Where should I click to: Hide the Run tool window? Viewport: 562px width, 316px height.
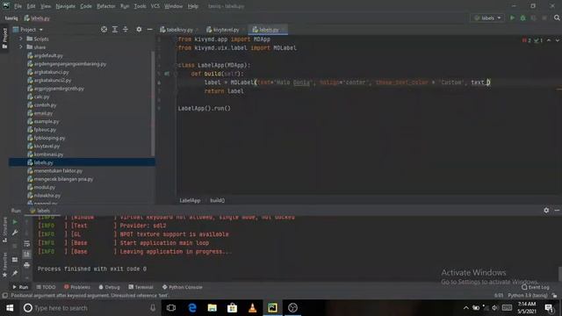click(x=557, y=211)
